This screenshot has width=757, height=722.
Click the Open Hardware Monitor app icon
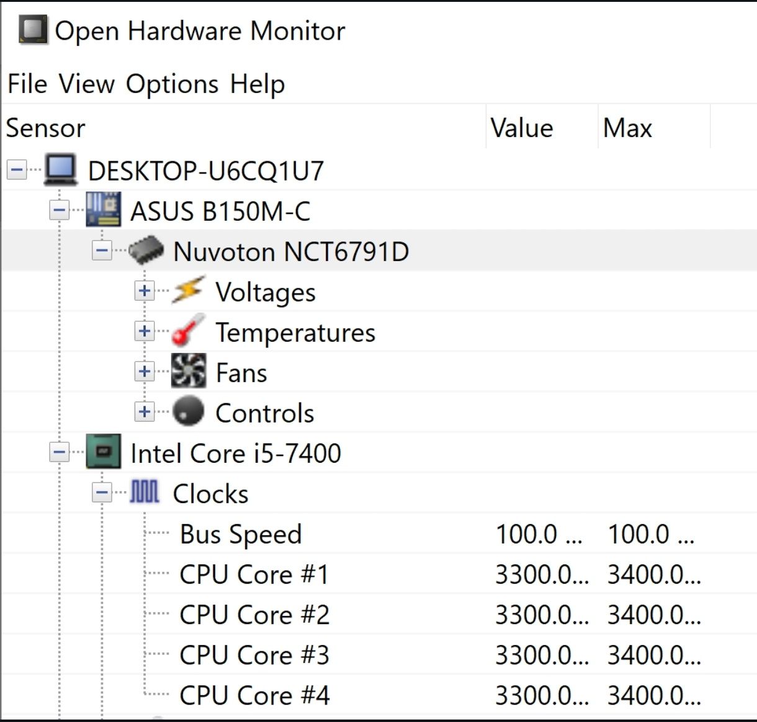tap(33, 30)
